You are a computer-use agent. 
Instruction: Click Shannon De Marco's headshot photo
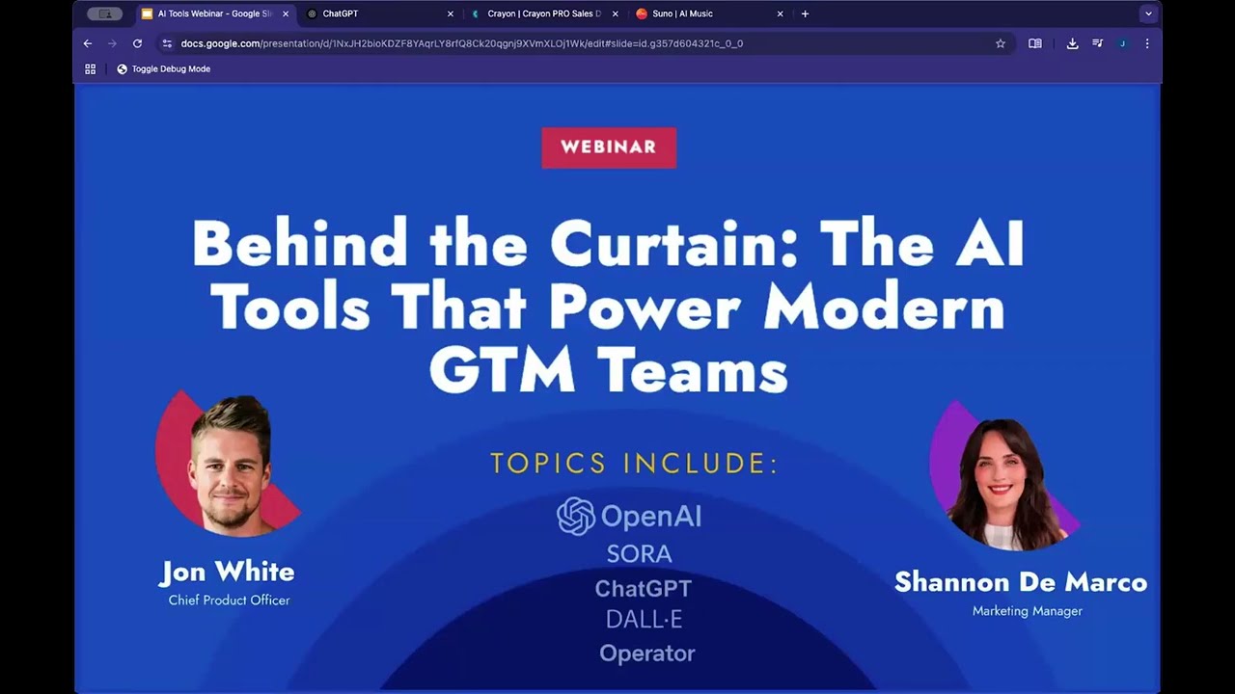[1003, 476]
